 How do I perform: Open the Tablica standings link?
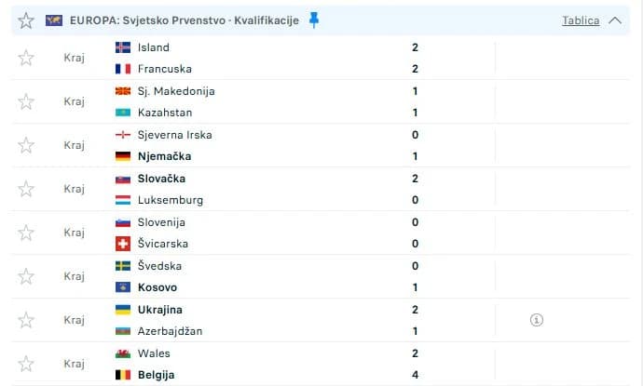(x=581, y=20)
